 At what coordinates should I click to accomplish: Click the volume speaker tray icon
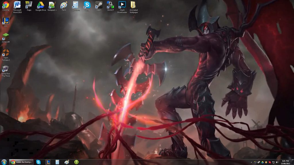click(x=277, y=162)
